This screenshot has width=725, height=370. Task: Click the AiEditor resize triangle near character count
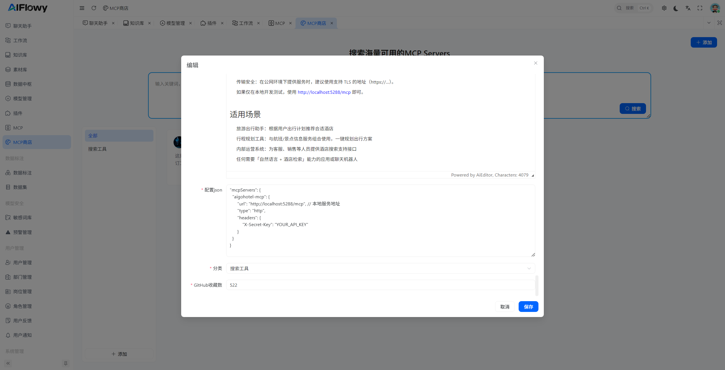(x=532, y=175)
